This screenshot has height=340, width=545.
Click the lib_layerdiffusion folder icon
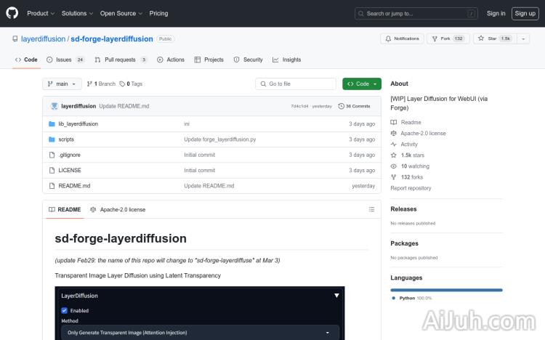(52, 124)
